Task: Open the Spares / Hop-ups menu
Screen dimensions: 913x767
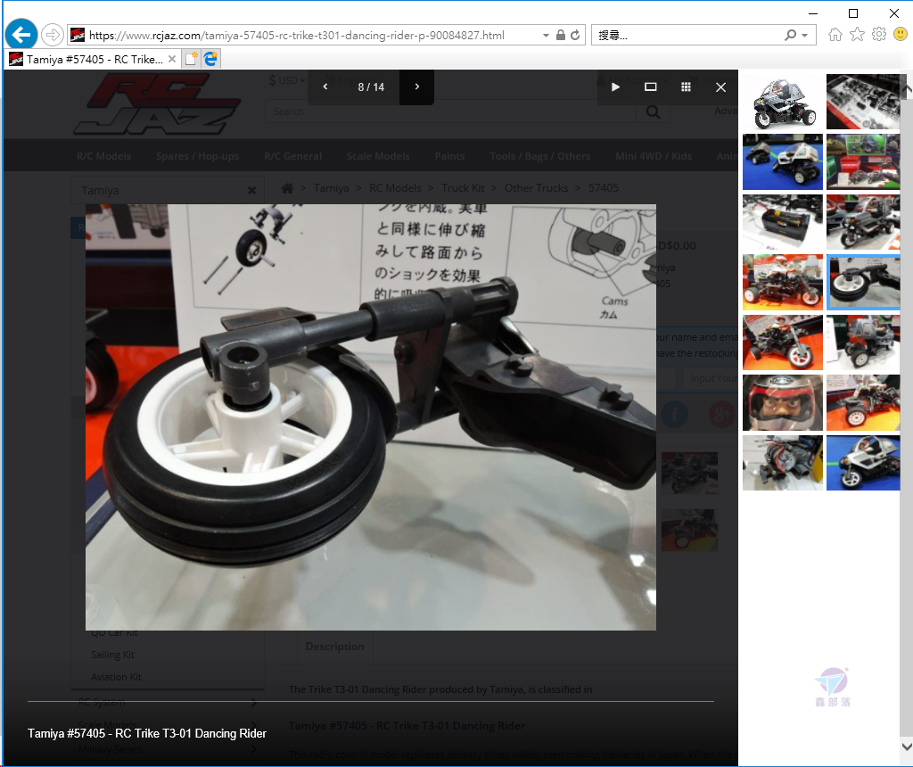Action: [197, 156]
